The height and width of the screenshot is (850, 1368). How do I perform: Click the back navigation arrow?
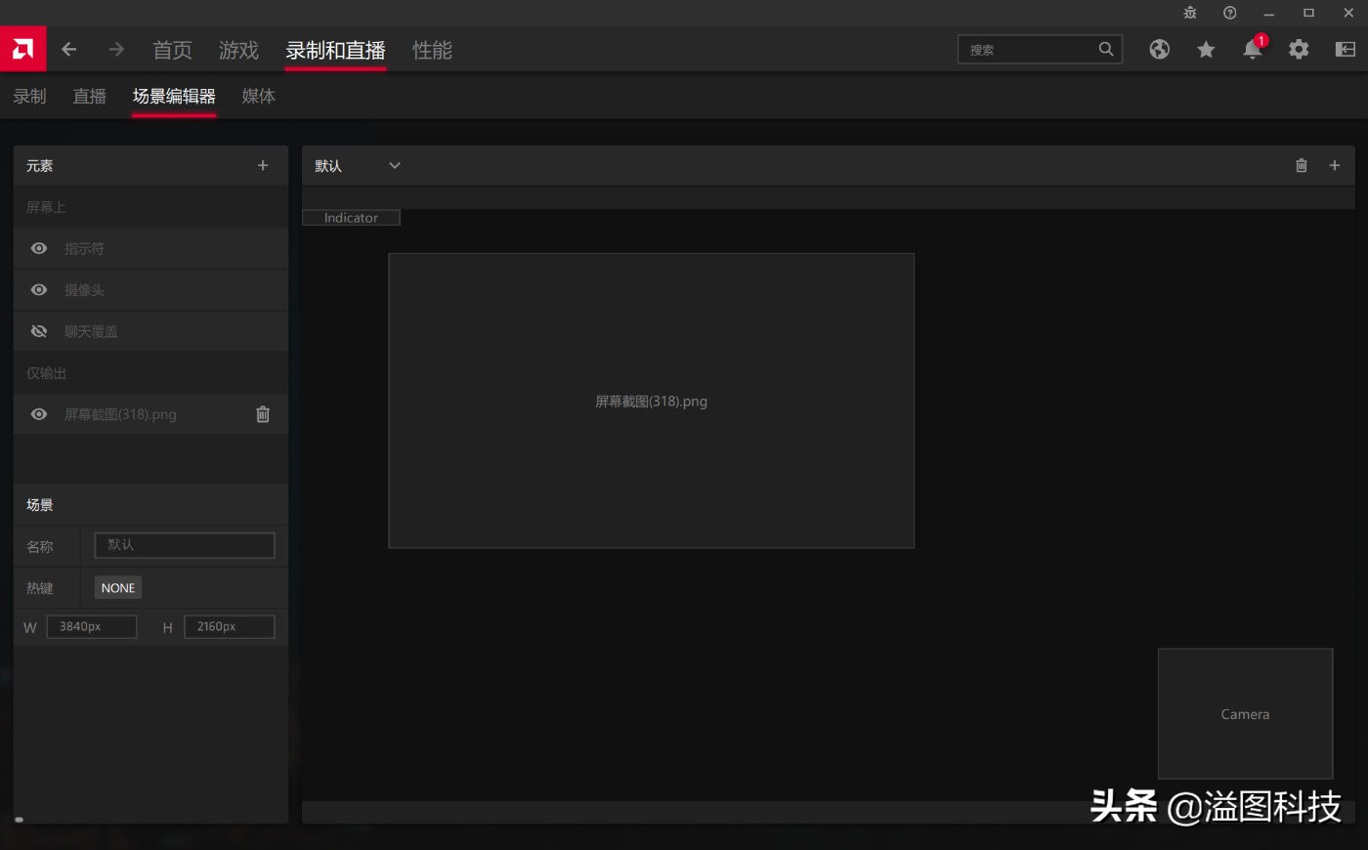68,49
